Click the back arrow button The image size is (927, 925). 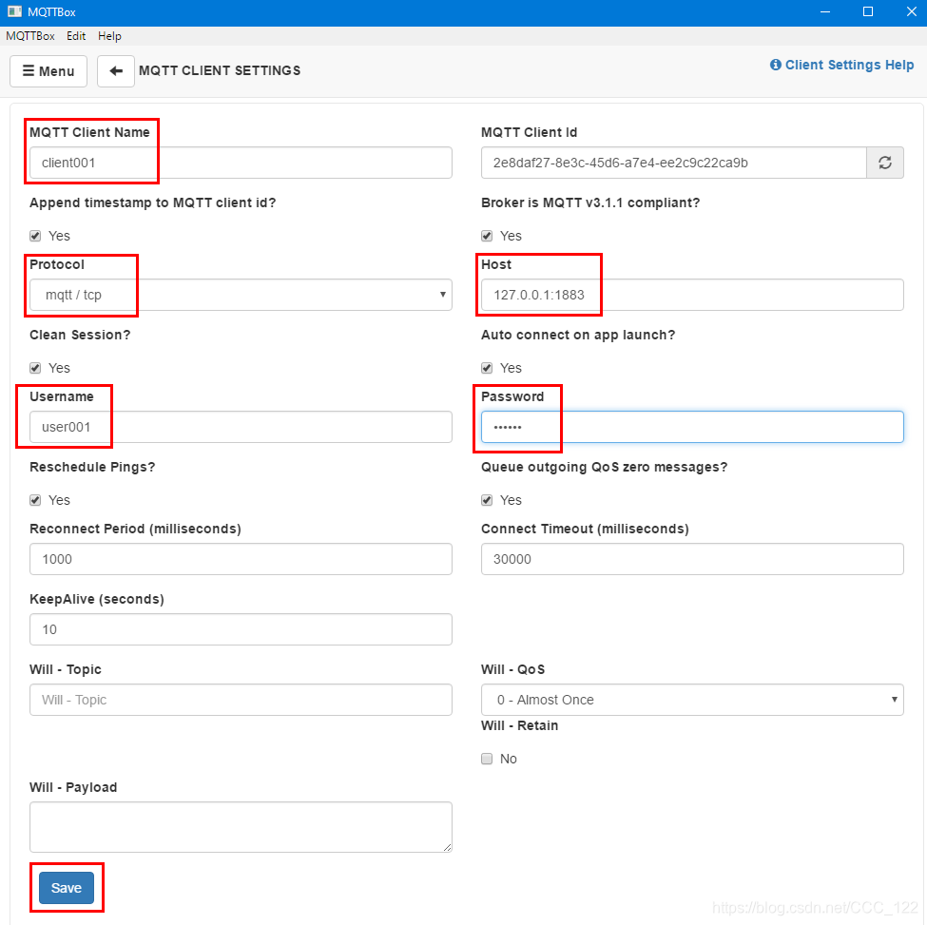tap(116, 71)
